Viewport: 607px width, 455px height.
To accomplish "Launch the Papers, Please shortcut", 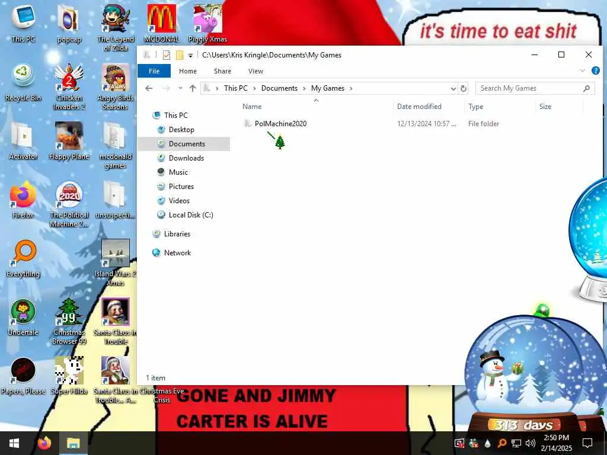I will coord(23,375).
